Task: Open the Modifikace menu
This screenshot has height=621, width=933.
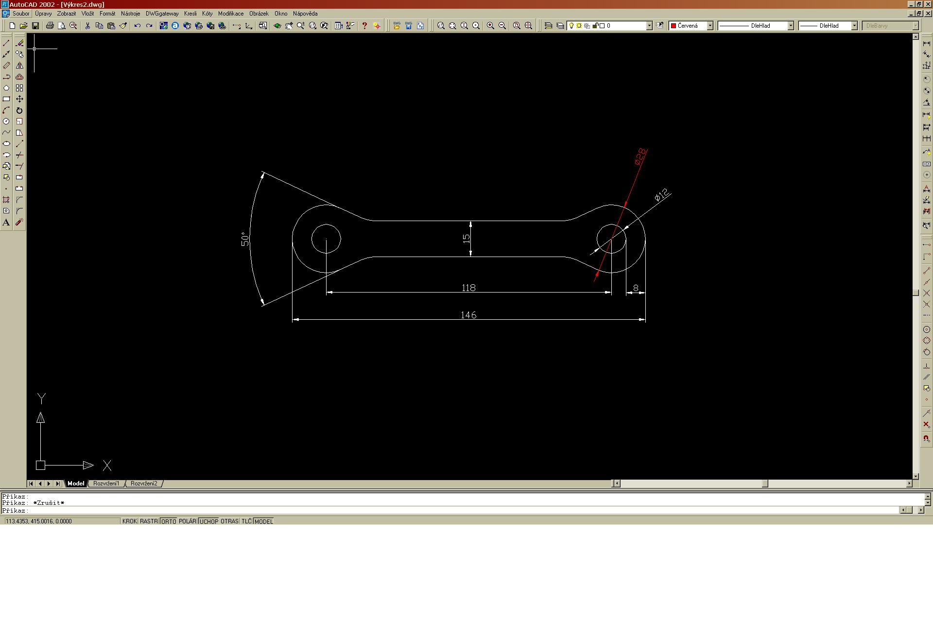Action: point(231,14)
